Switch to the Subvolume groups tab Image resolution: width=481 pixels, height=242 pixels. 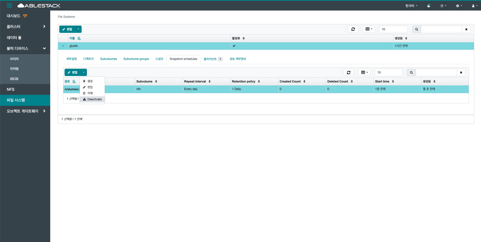(x=136, y=59)
